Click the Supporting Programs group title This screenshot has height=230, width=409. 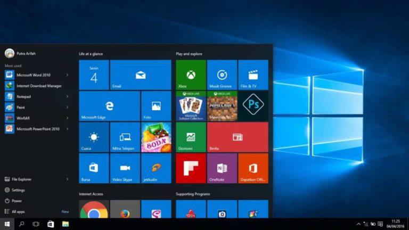pos(193,194)
